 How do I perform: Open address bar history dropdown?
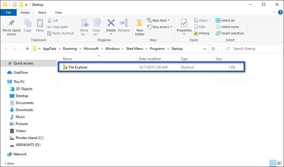click(204, 49)
